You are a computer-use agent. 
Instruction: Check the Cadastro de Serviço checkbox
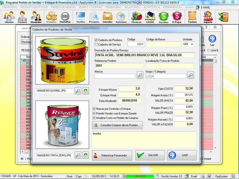pos(96,44)
